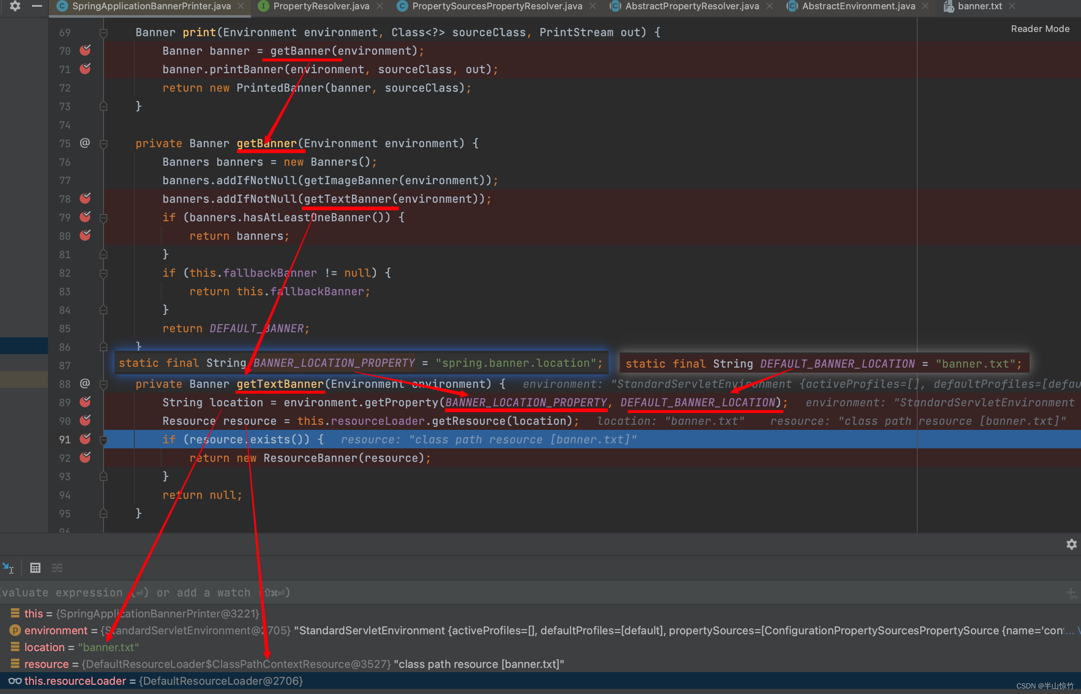
Task: Select the banner.txt tab
Action: [980, 6]
